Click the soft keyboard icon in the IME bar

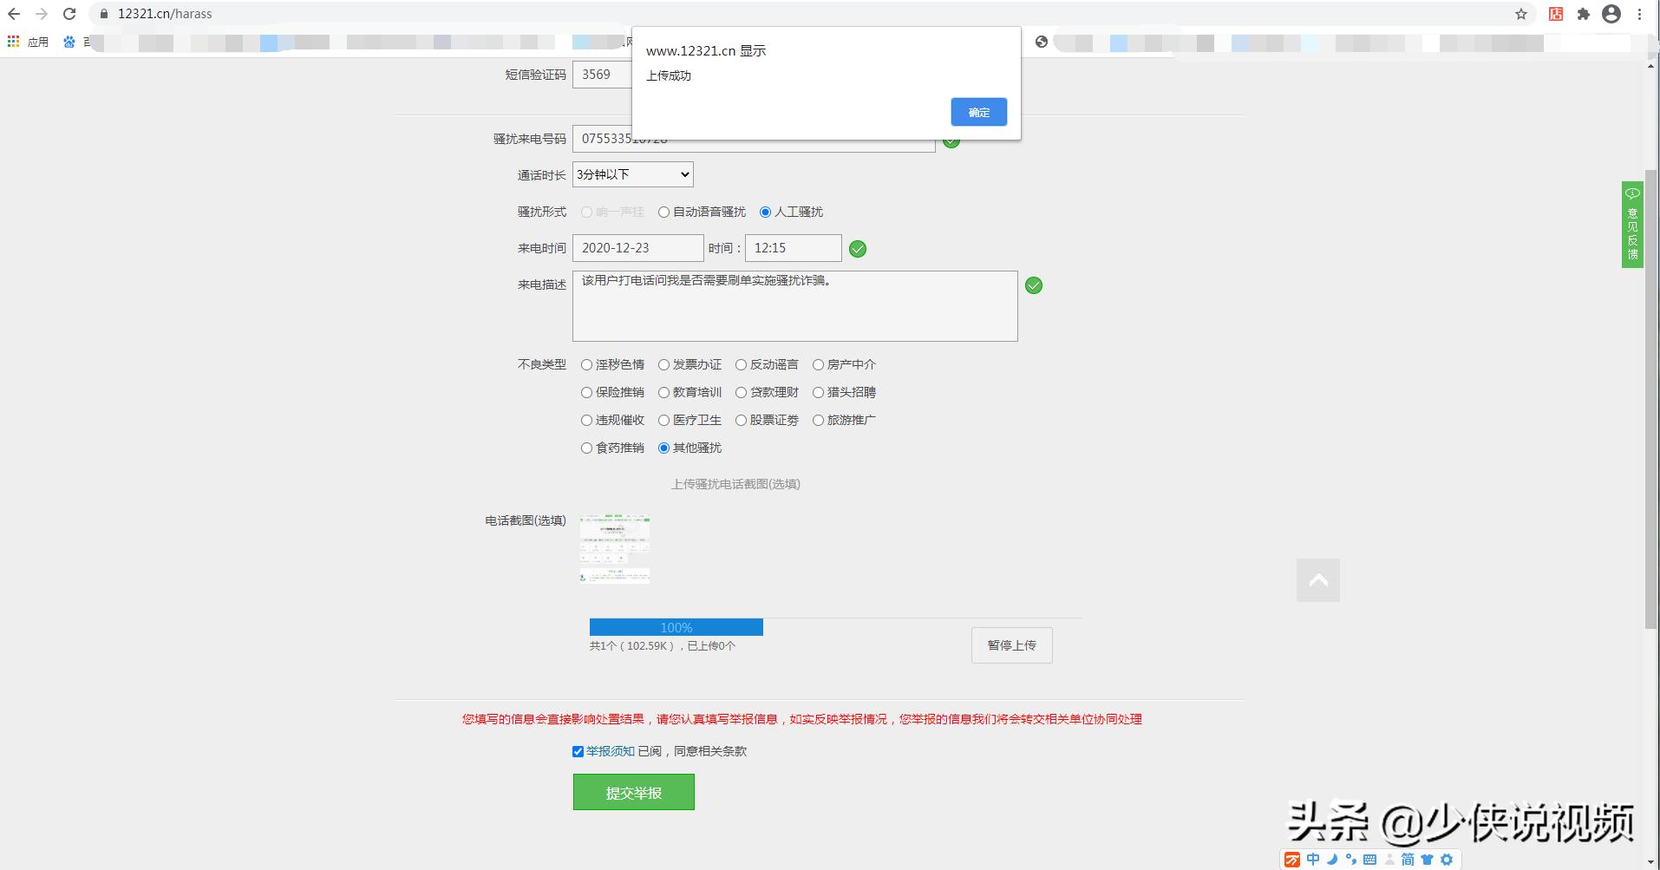(1370, 860)
